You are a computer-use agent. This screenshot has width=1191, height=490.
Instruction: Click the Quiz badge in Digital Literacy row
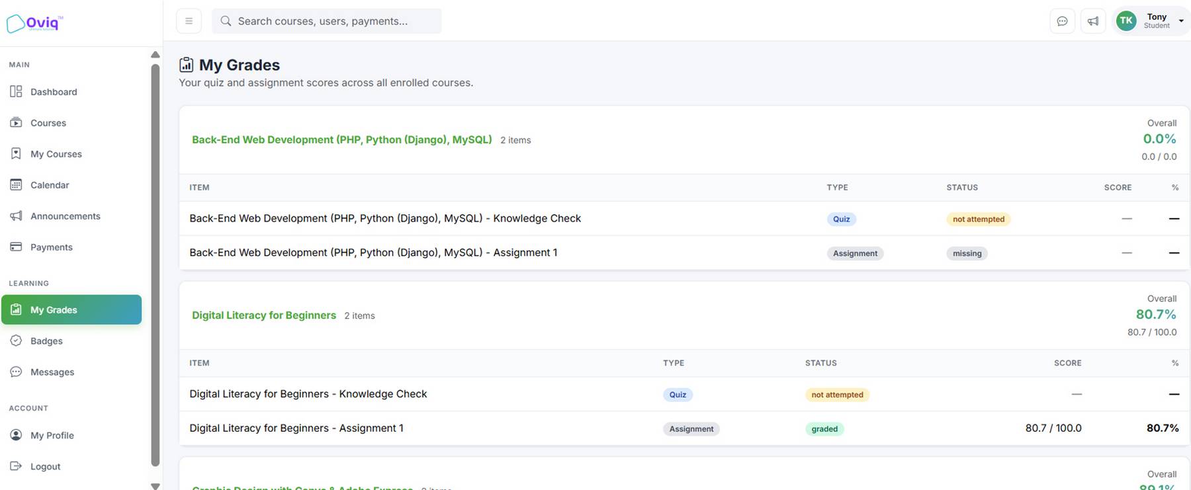pos(678,395)
